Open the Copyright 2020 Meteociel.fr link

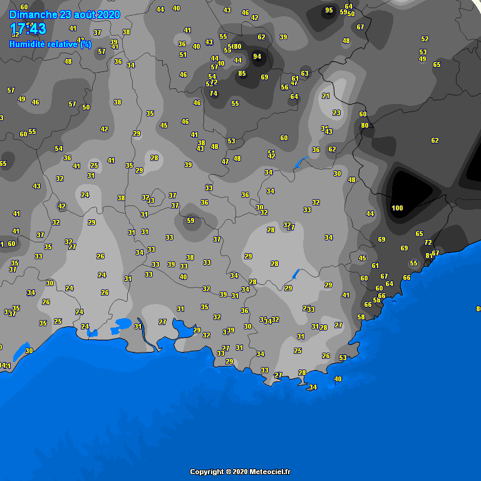[240, 472]
